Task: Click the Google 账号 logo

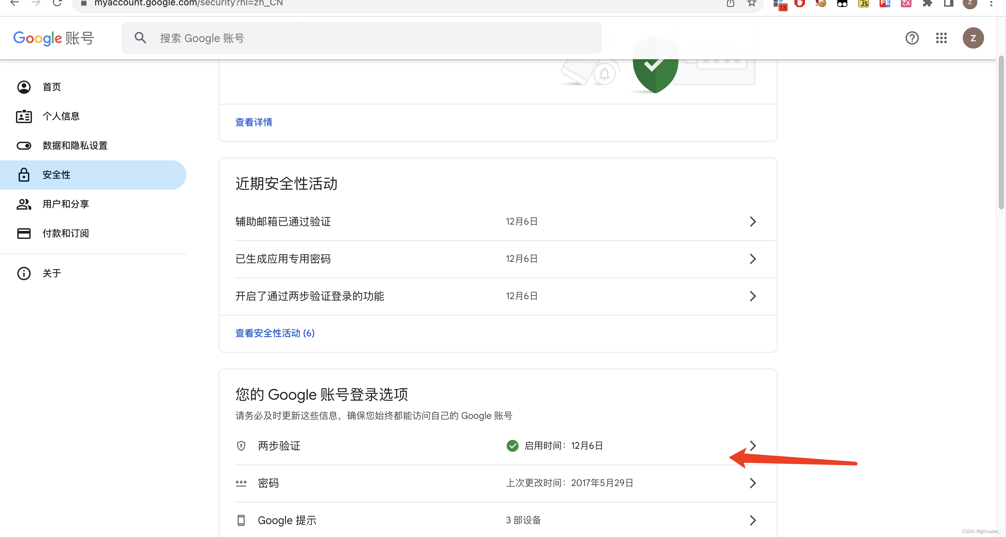Action: [x=54, y=38]
